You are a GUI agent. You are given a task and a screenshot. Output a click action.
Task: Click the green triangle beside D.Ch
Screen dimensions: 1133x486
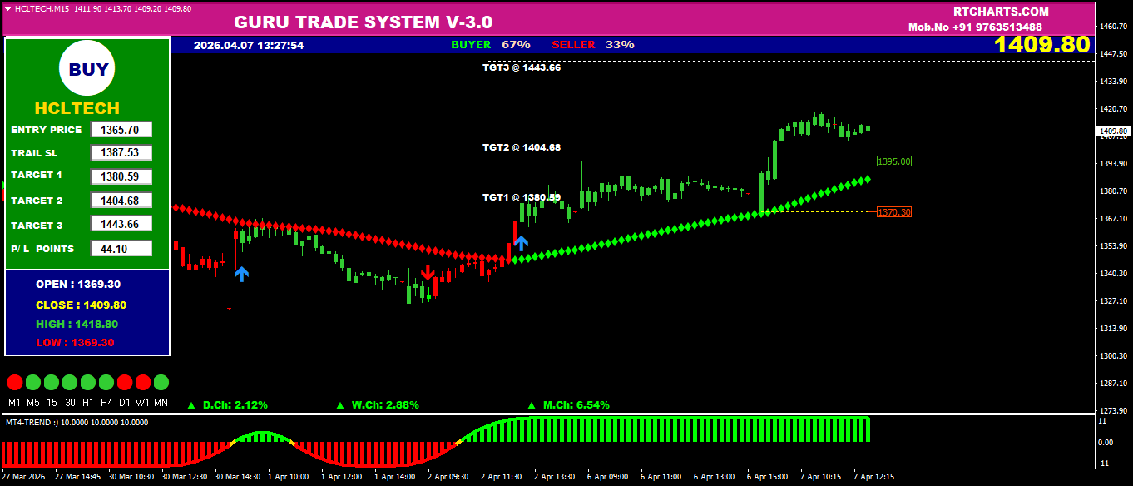[x=191, y=406]
